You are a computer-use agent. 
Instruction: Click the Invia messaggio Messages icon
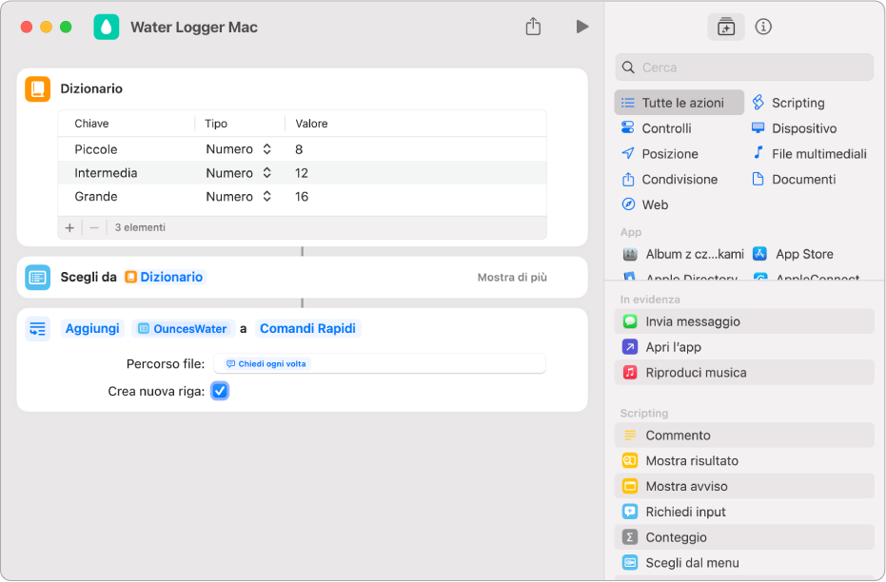point(630,321)
